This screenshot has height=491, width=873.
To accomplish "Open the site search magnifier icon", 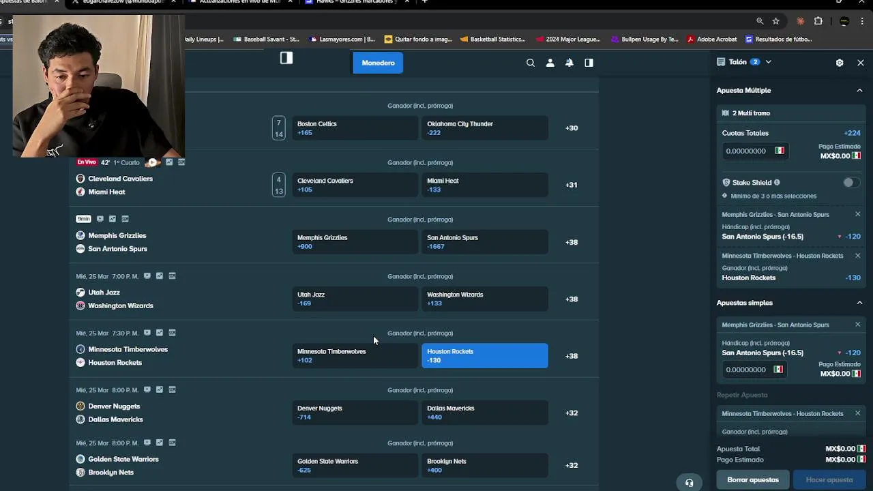I will [530, 63].
